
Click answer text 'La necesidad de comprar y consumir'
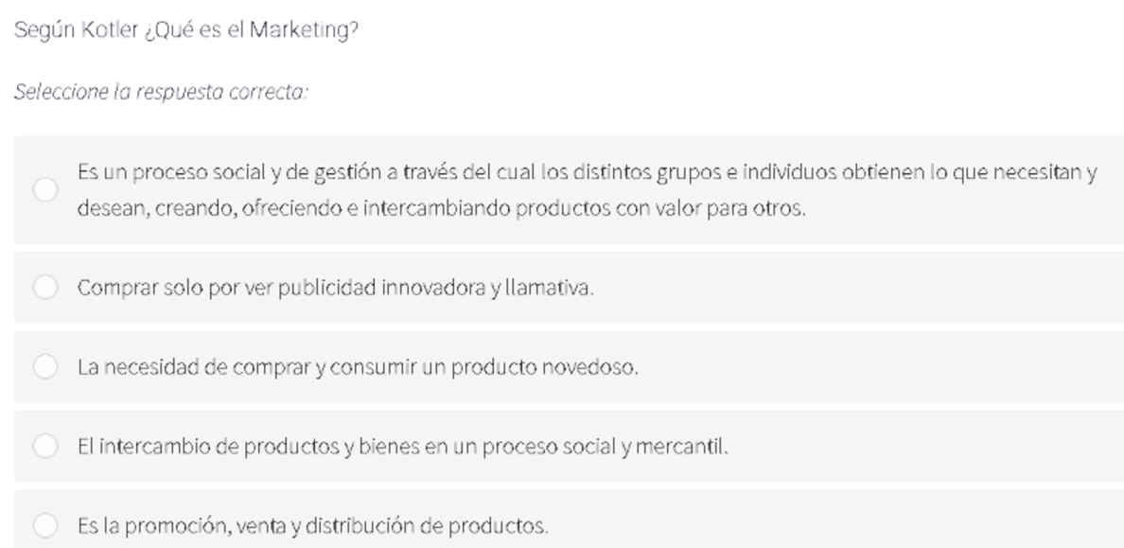(358, 367)
